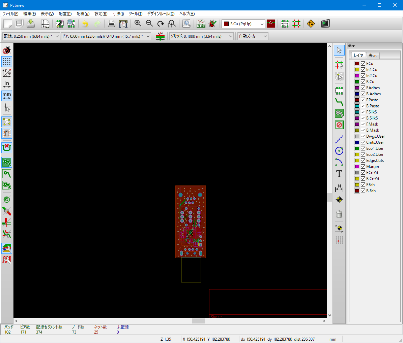Select the Delete items trash tool
Image resolution: width=403 pixels, height=343 pixels.
339,214
